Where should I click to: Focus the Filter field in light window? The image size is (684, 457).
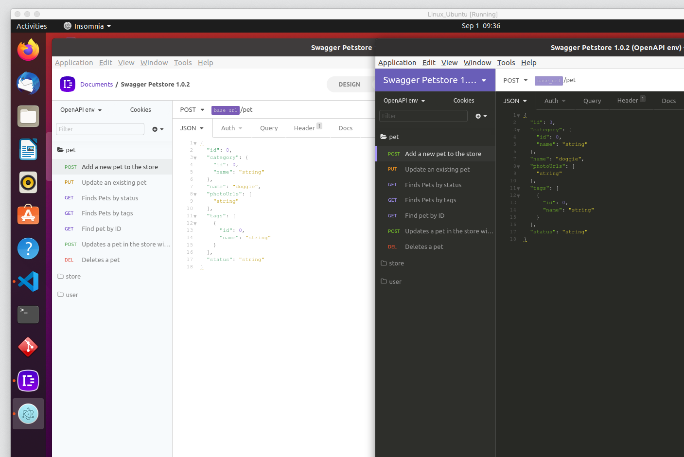click(x=100, y=129)
